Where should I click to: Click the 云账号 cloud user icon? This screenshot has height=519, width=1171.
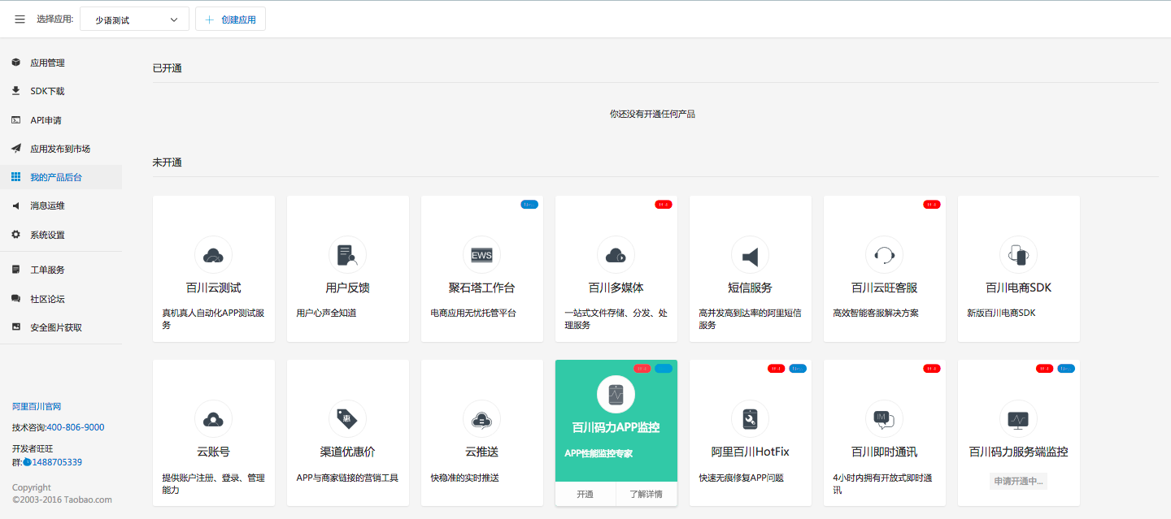(213, 419)
